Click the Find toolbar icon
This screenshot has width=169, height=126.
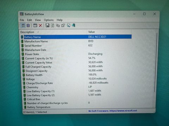click(69, 25)
